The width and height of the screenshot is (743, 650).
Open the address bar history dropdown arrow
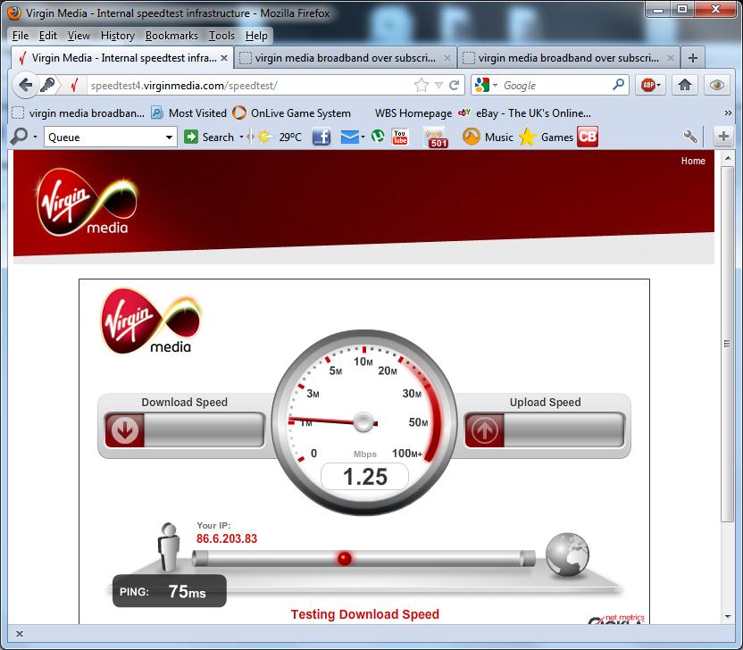coord(438,86)
